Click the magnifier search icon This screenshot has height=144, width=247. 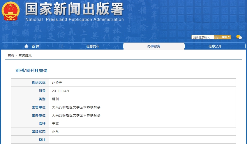pos(216,37)
